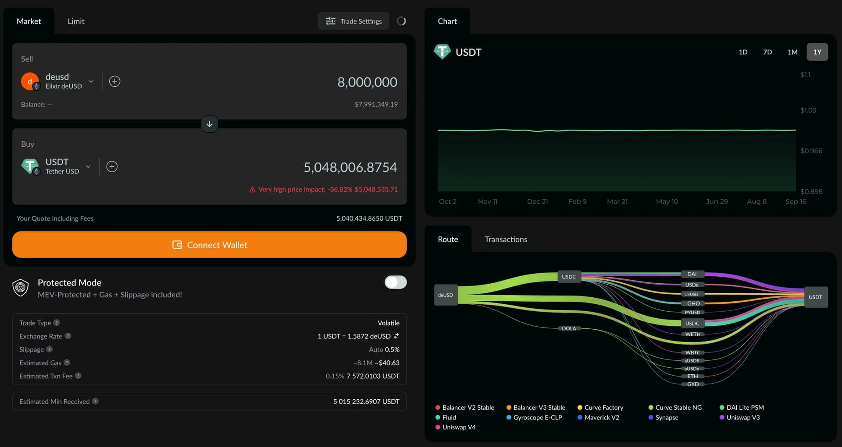
Task: Click the Maverick V2 legend swatch
Action: point(580,418)
